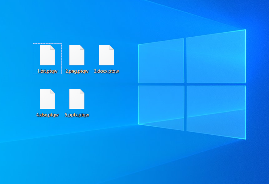Highlight the 4.xlsx.ptqw file icon

tap(47, 99)
